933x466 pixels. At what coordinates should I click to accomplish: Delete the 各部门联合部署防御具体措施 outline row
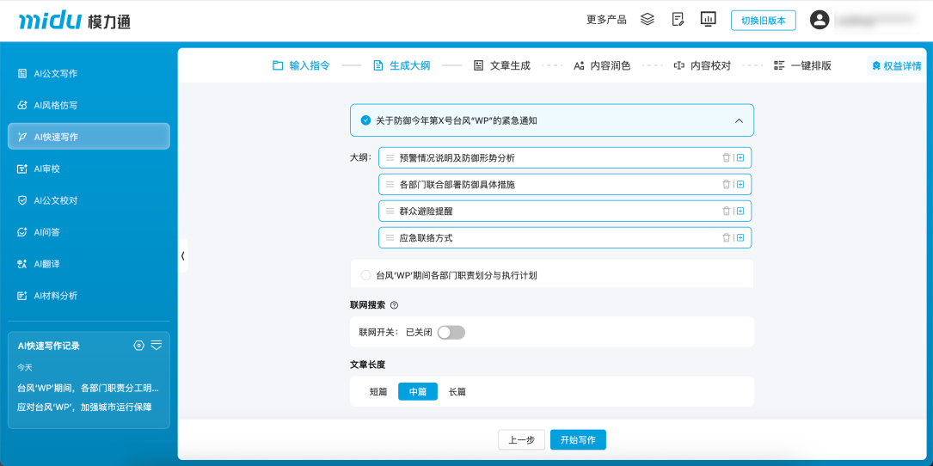point(726,185)
